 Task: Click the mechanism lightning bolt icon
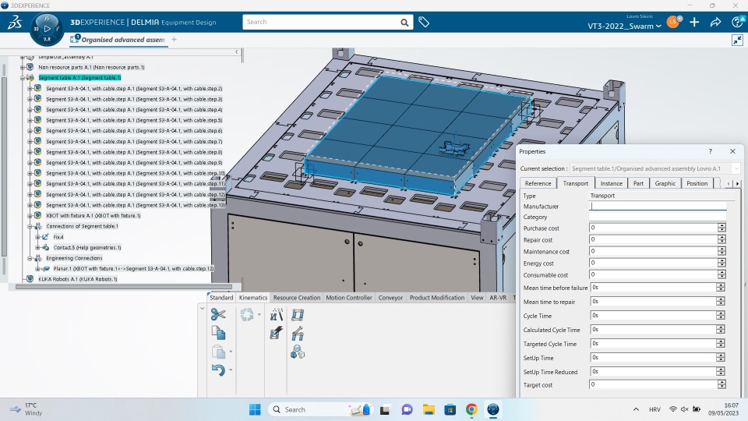tap(276, 333)
